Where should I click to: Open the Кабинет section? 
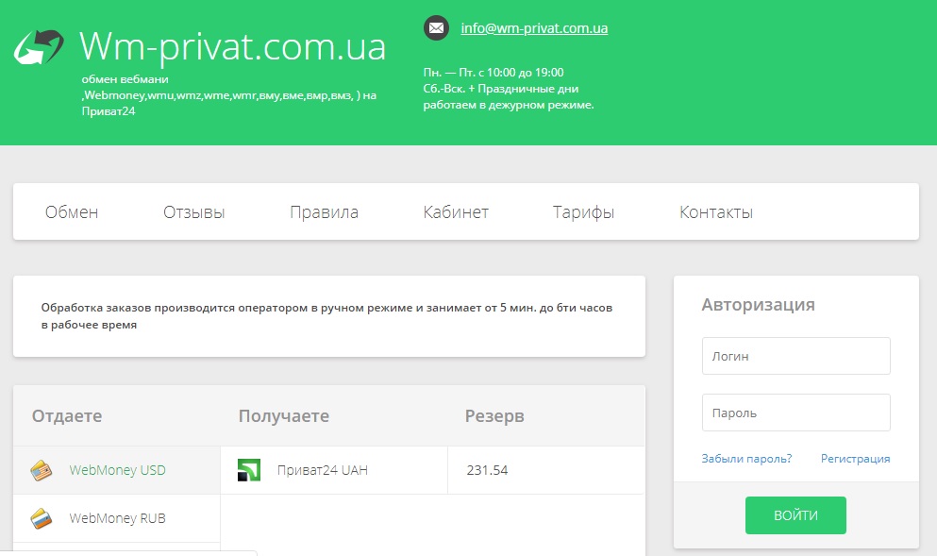pyautogui.click(x=456, y=212)
